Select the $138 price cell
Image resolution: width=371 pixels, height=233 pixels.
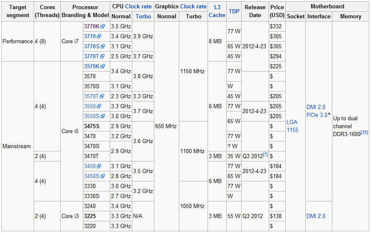[x=277, y=216]
